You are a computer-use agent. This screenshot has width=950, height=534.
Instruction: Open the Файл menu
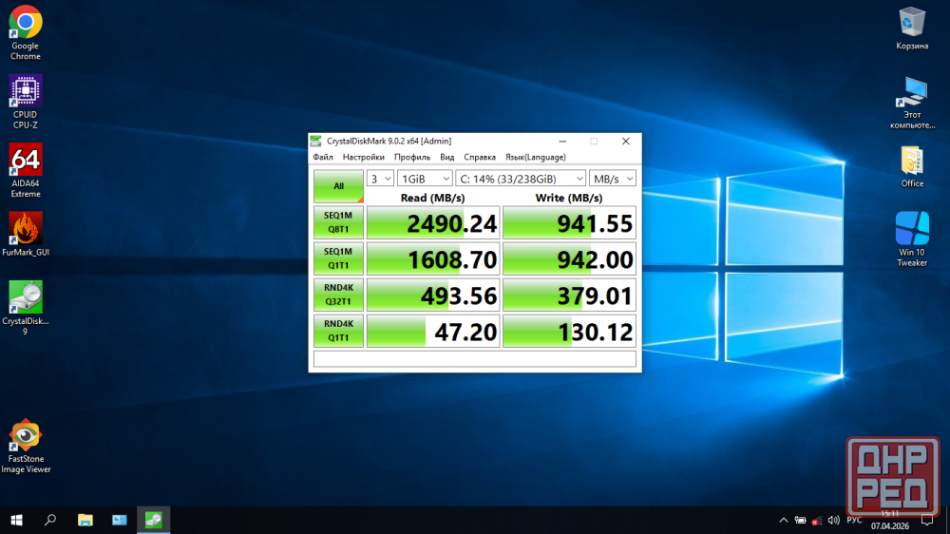pyautogui.click(x=323, y=157)
